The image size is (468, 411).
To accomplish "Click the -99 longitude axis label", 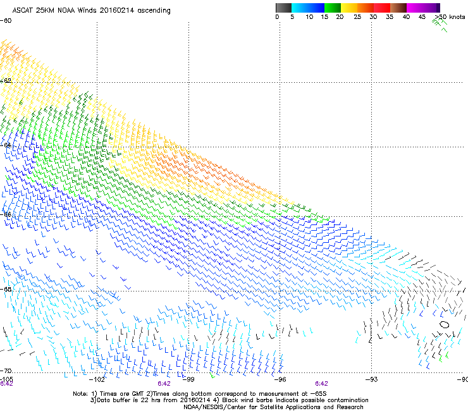I will click(x=188, y=379).
